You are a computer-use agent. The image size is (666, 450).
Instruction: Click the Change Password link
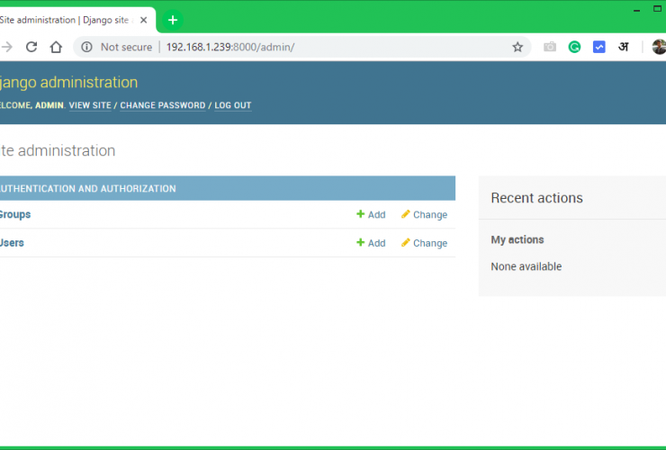point(163,105)
